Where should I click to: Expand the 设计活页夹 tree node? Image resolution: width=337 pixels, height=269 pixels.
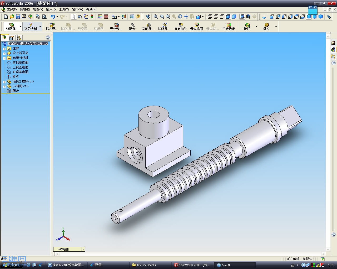coord(4,53)
